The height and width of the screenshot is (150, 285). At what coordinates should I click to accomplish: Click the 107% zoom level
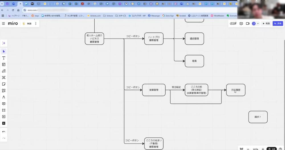[255, 149]
